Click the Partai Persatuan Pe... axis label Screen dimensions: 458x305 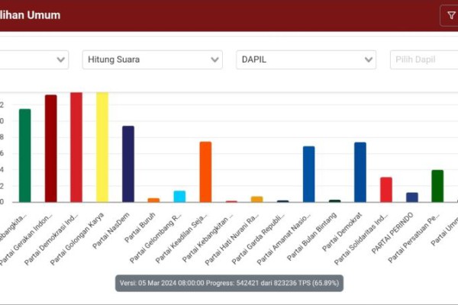pyautogui.click(x=414, y=238)
